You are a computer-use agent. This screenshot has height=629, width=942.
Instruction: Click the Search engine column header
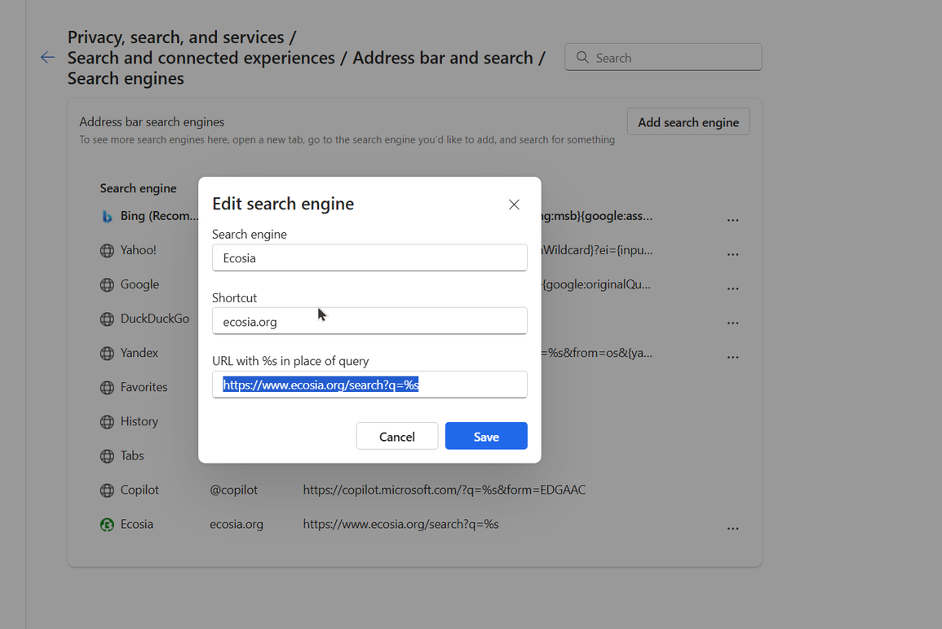[138, 188]
